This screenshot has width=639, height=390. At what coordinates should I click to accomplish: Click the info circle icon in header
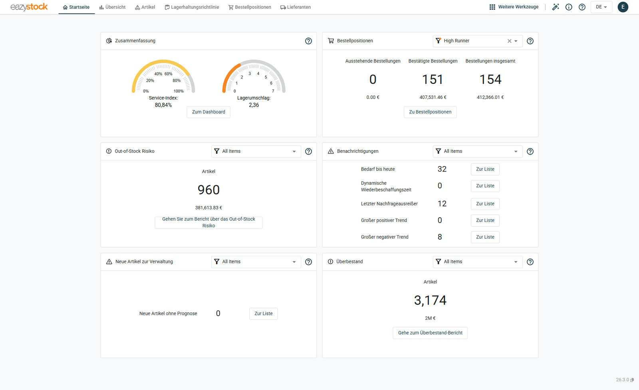(x=569, y=7)
